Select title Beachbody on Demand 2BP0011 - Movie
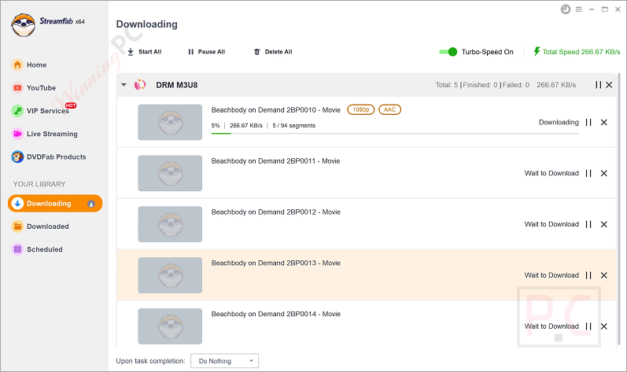The image size is (627, 372). click(x=275, y=161)
